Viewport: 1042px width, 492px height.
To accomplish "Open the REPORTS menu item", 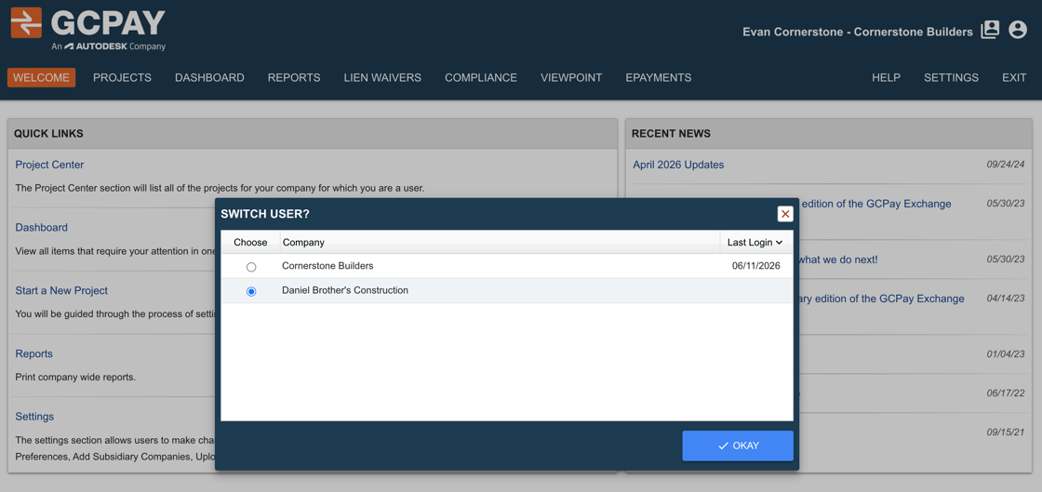I will click(294, 78).
